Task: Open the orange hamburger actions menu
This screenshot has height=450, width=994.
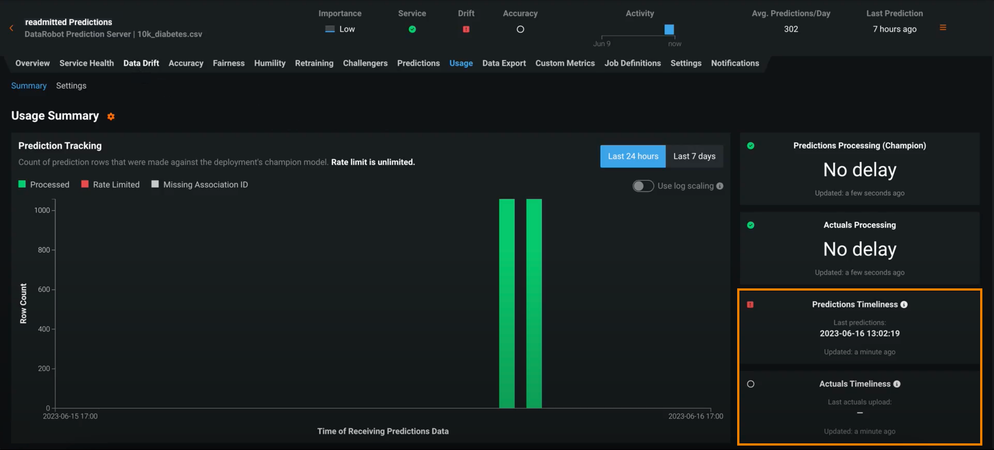Action: (x=943, y=28)
